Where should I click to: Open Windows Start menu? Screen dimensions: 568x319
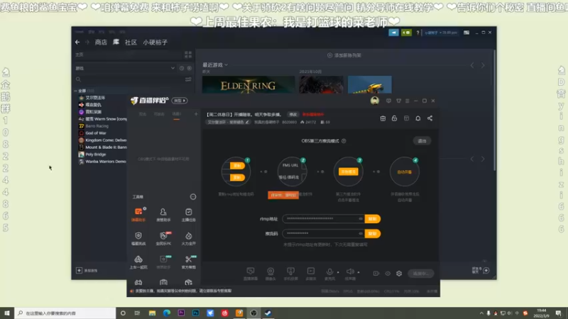click(x=7, y=313)
